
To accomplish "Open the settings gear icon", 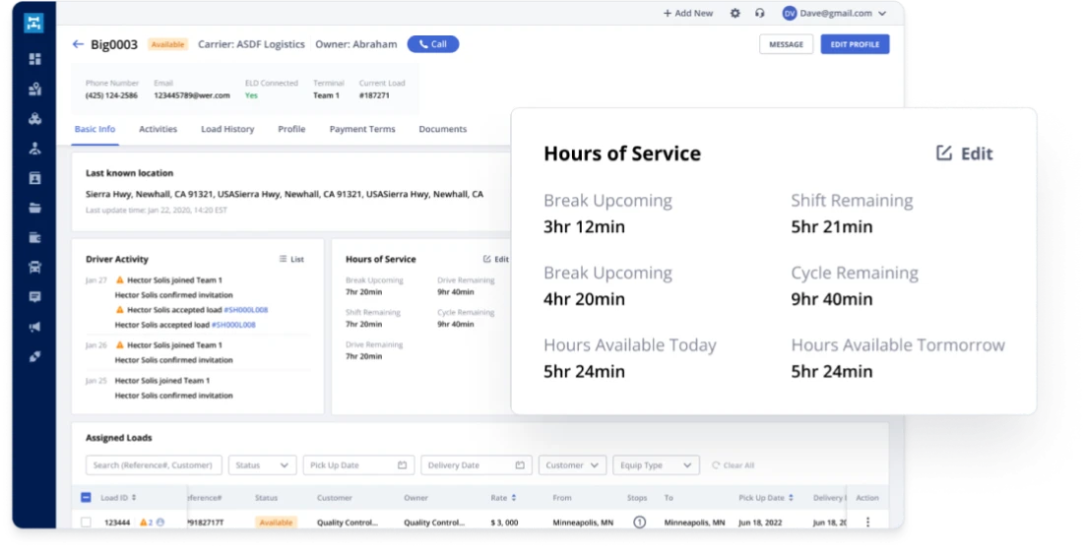I will (734, 14).
